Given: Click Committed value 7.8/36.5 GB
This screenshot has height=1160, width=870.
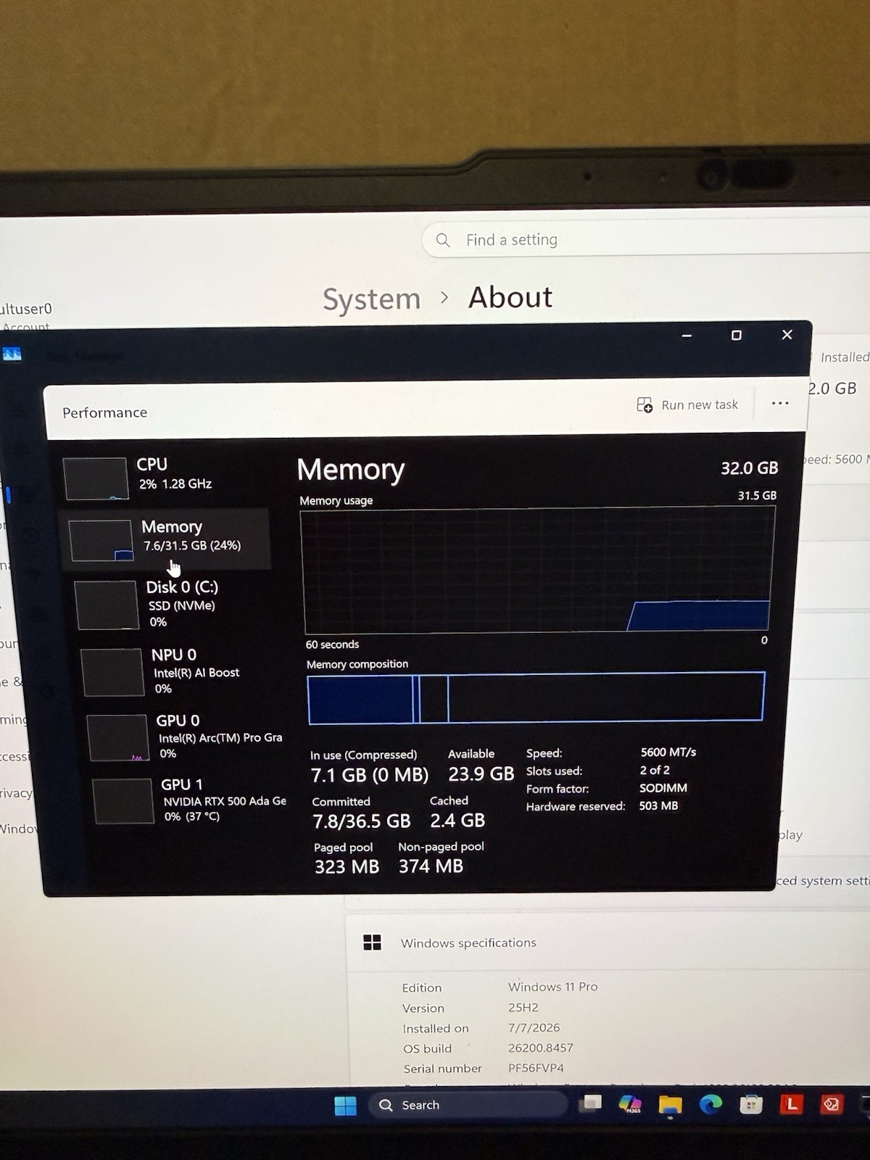Looking at the screenshot, I should [x=361, y=821].
